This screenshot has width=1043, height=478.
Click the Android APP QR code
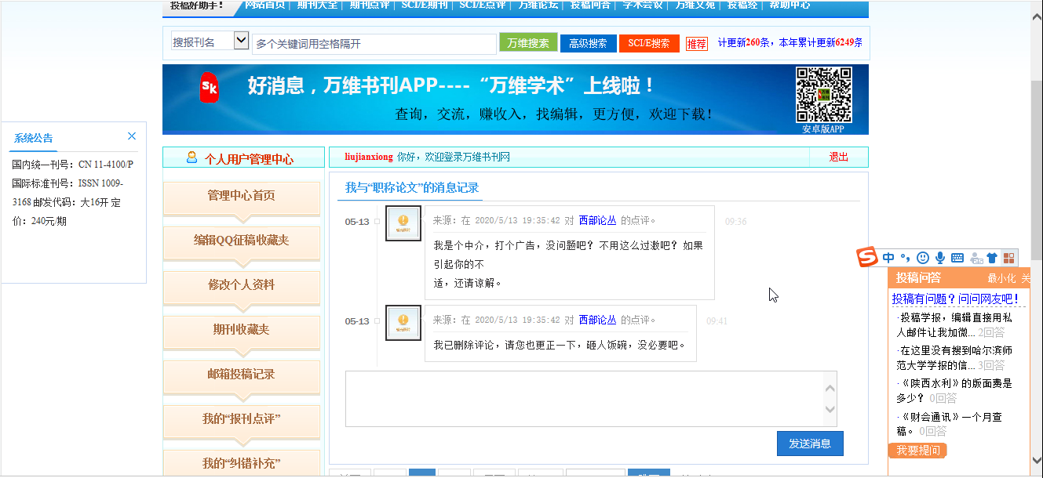pos(823,95)
